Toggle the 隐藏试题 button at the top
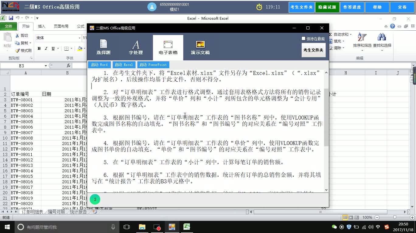 [x=327, y=7]
